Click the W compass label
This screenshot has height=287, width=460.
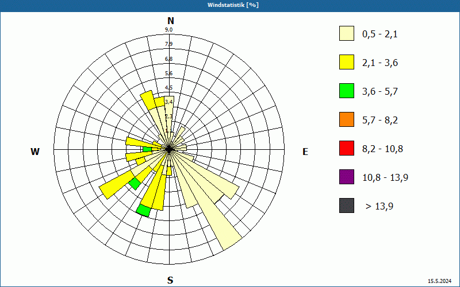point(35,152)
